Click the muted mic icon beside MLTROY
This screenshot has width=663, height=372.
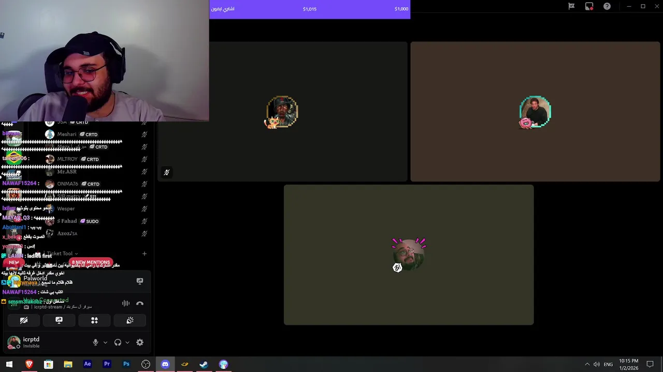[145, 159]
